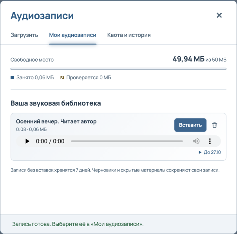This screenshot has width=237, height=234.
Task: Click the free storage quota bar
Action: pyautogui.click(x=118, y=69)
